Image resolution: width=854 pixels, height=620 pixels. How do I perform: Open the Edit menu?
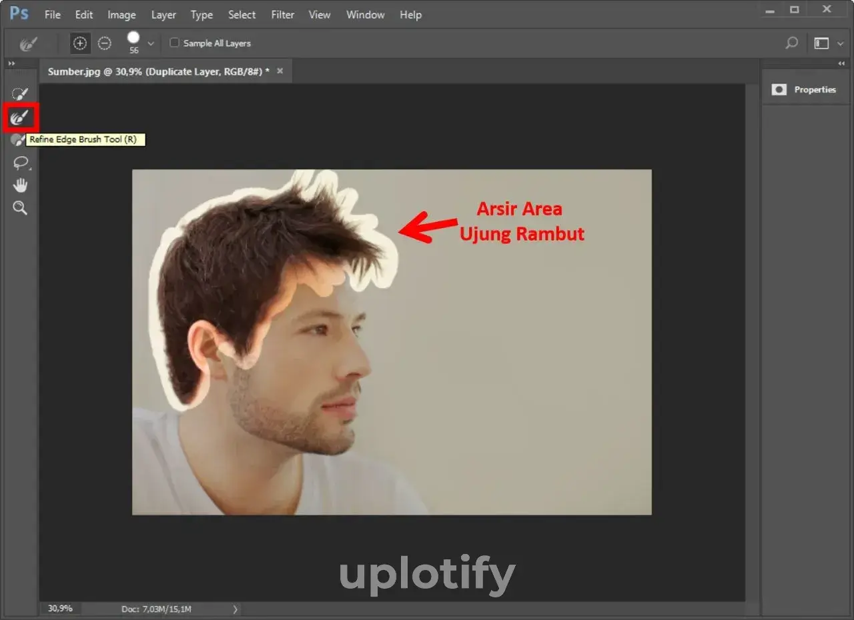[84, 14]
